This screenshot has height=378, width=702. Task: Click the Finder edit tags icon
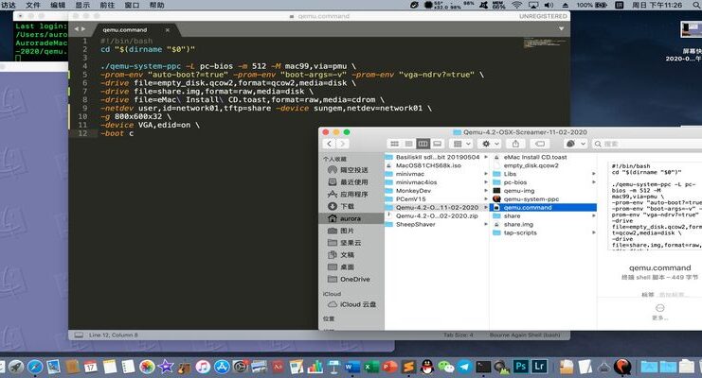tap(540, 144)
